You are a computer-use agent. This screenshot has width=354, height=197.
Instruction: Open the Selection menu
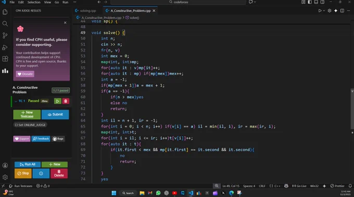34,2
